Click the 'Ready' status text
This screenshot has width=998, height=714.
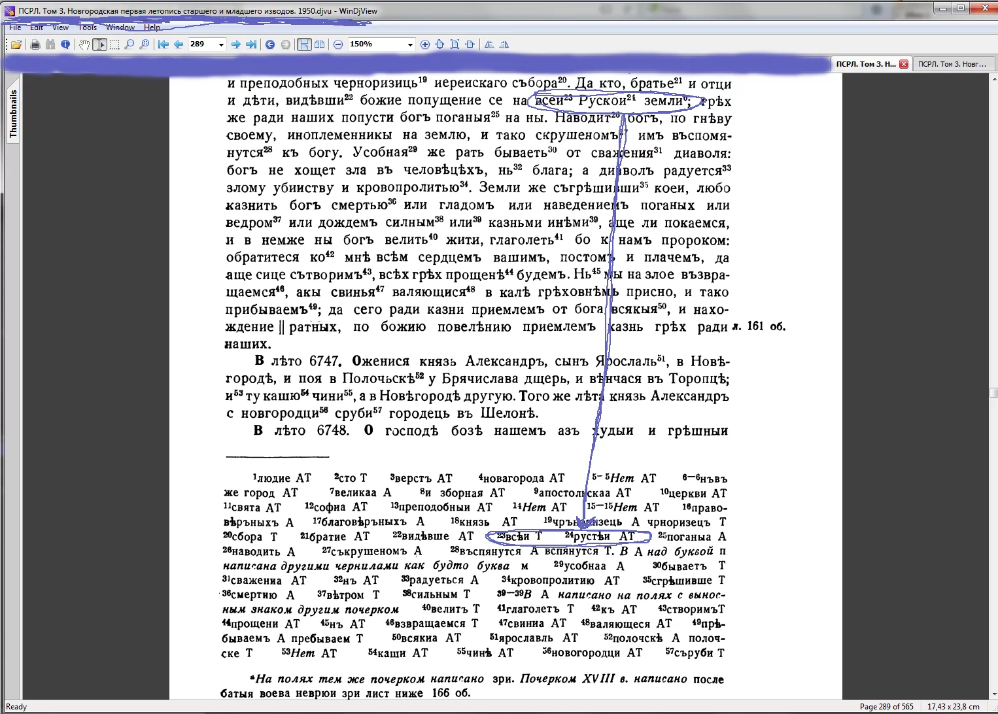(16, 707)
